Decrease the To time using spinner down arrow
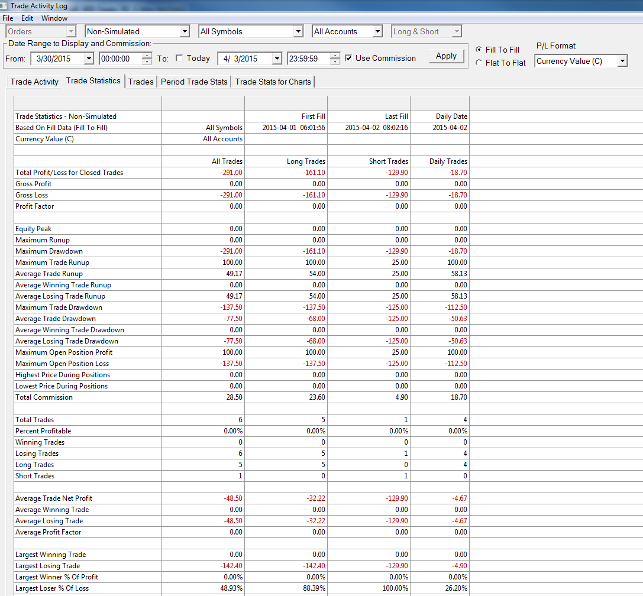 pyautogui.click(x=335, y=61)
